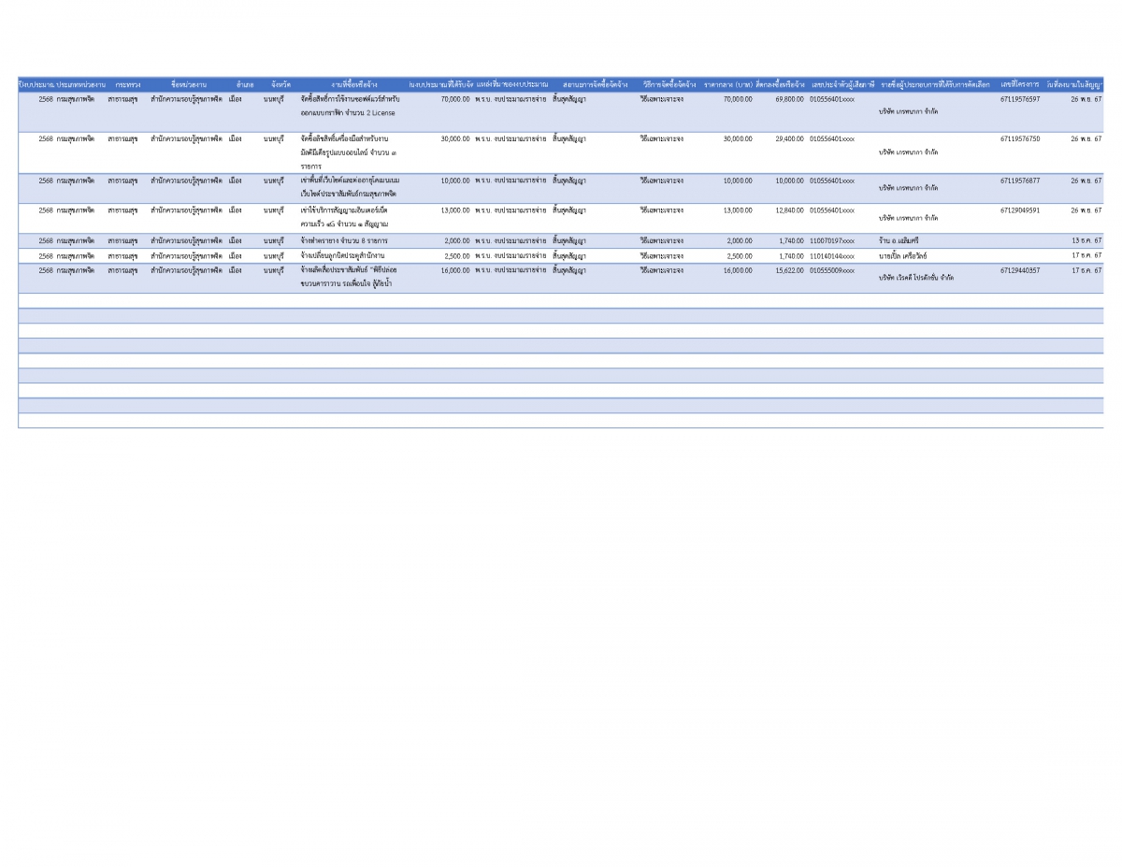1122x867 pixels.
Task: Select the tax ID cell 110070197xxxx
Action: click(x=832, y=240)
